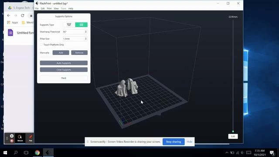
Task: Select the Screencastify Mouse tool
Action: pyautogui.click(x=20, y=138)
